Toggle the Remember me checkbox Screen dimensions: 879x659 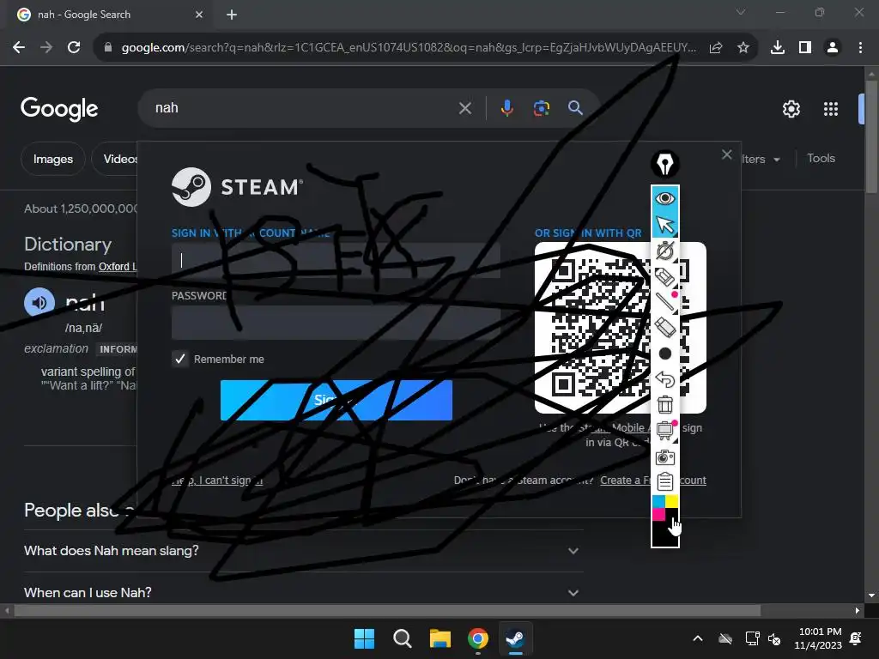[180, 359]
